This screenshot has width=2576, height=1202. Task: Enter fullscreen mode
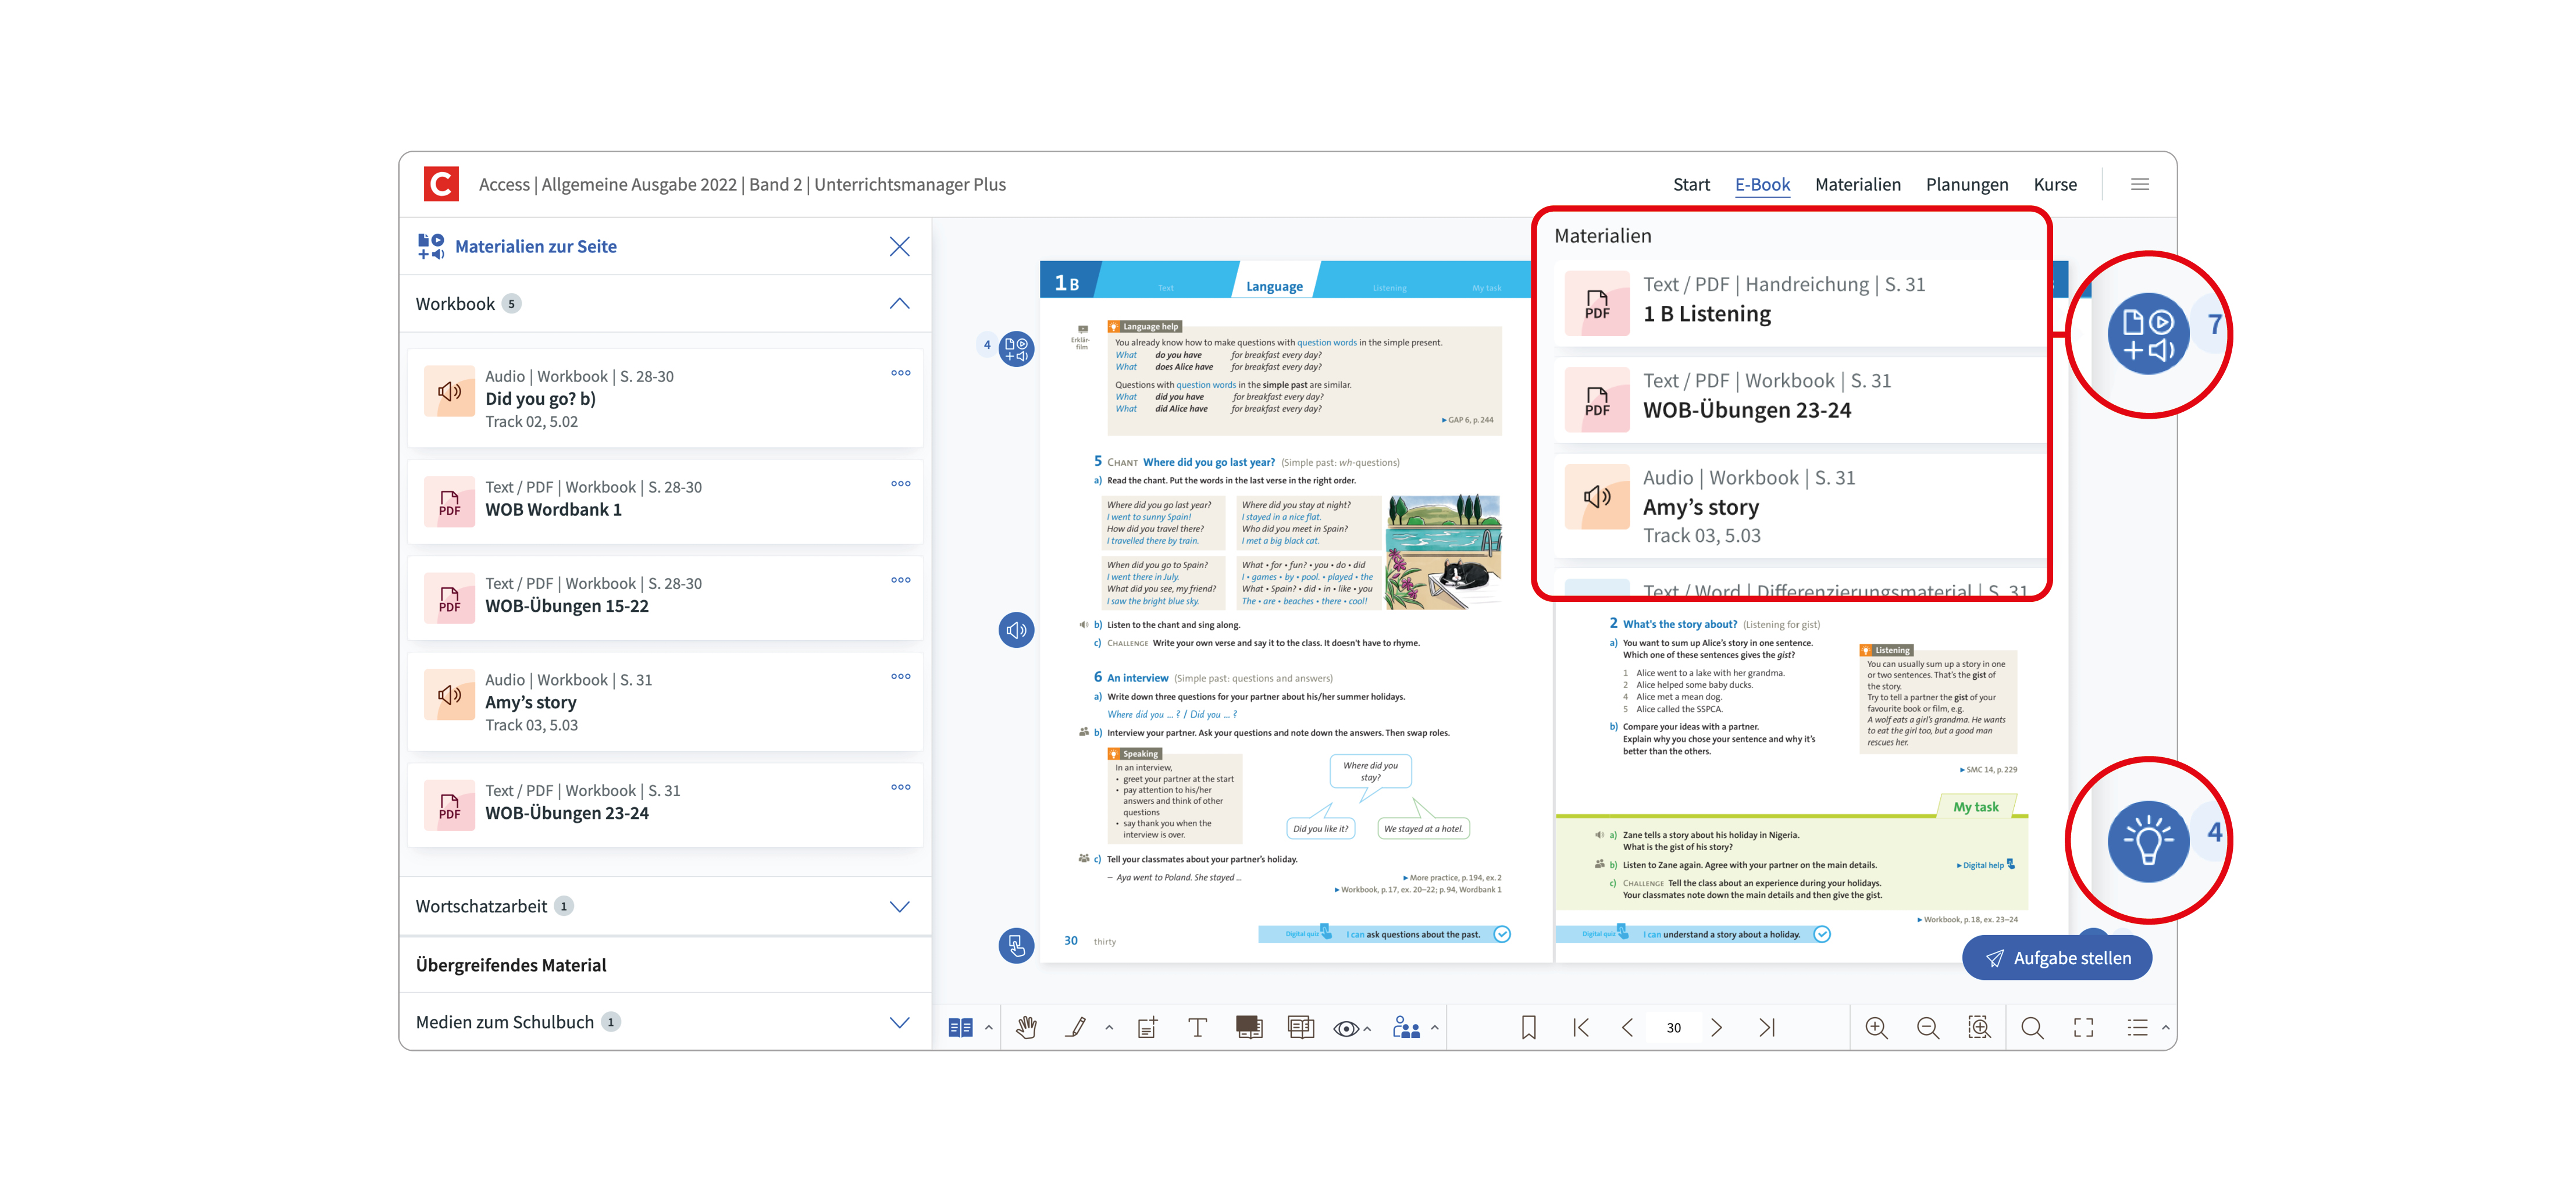[2083, 1027]
